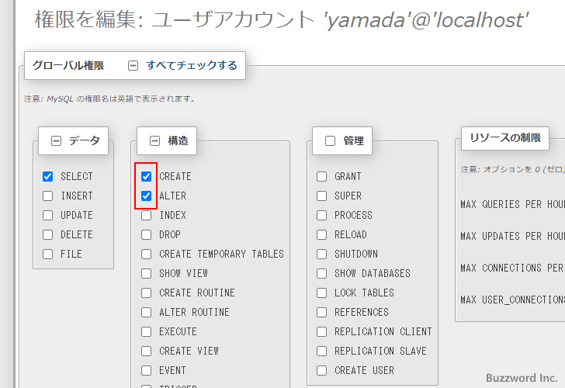Enable the UPDATE privilege checkbox
The image size is (565, 388).
(47, 216)
